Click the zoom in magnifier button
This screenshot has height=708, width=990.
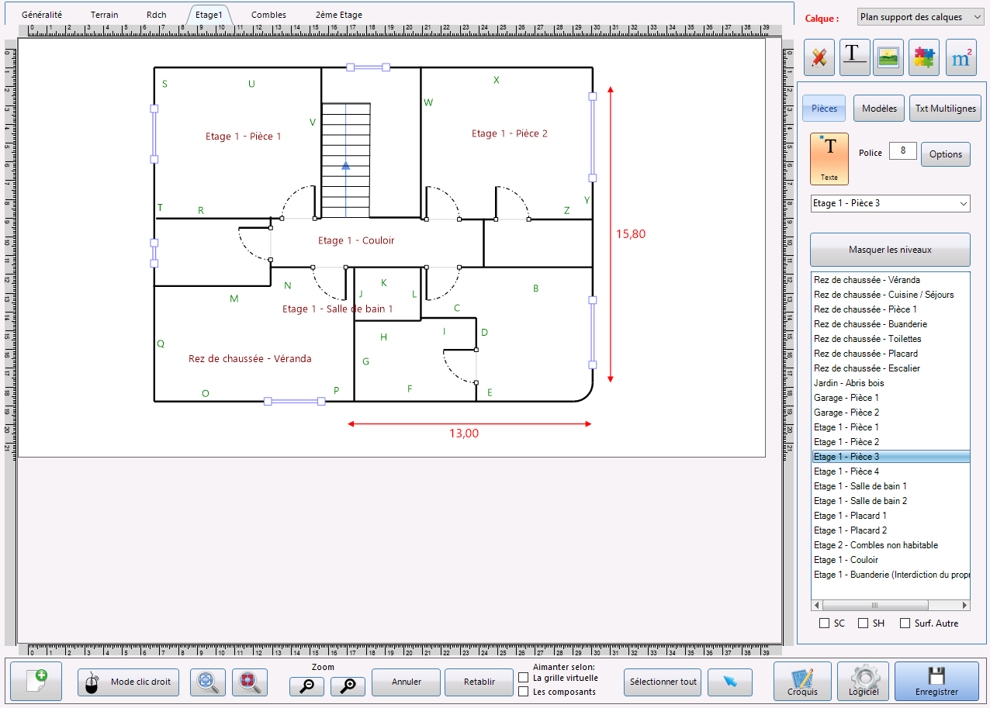[x=348, y=686]
